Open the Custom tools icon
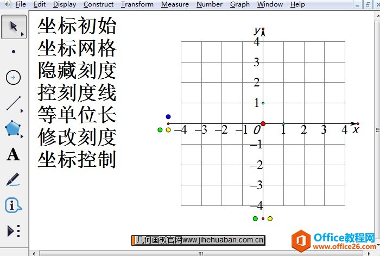This screenshot has height=256, width=380. [14, 231]
